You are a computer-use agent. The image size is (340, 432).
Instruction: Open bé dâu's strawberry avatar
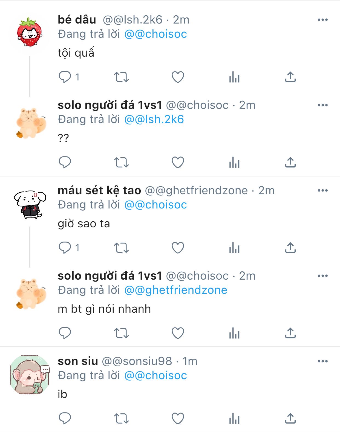(x=30, y=32)
